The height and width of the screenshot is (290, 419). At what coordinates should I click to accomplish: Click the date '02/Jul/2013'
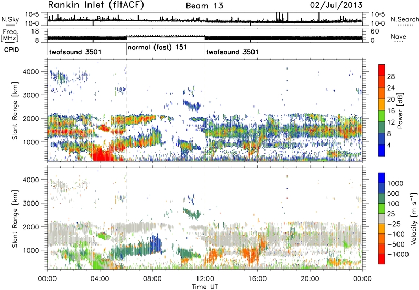(336, 5)
